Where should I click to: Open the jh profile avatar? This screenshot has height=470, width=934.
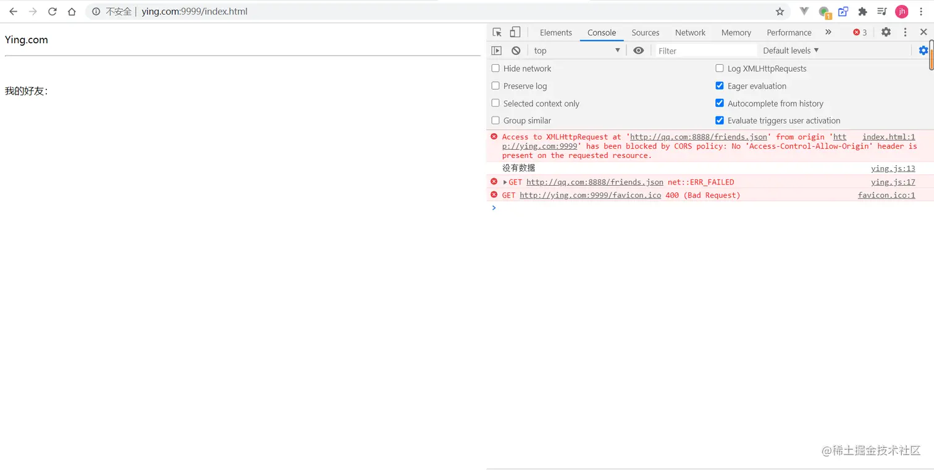point(902,12)
